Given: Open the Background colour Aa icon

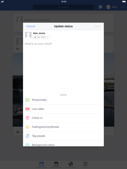Looking at the screenshot, I should [27, 145].
